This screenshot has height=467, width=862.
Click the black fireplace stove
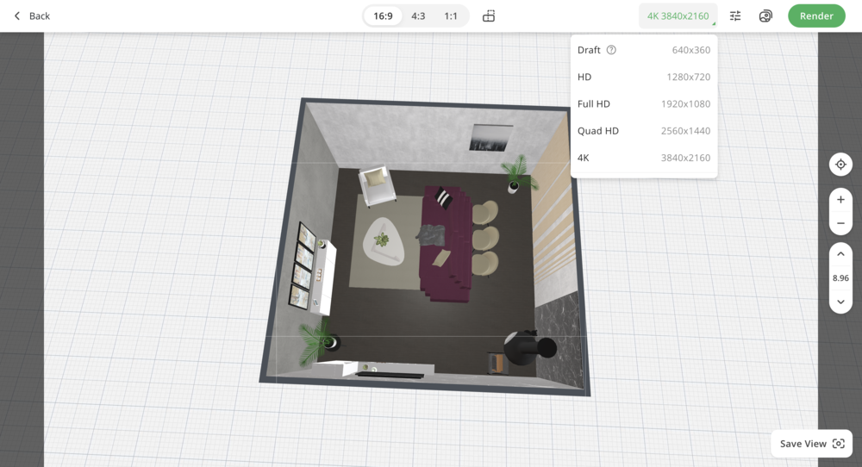tap(529, 348)
